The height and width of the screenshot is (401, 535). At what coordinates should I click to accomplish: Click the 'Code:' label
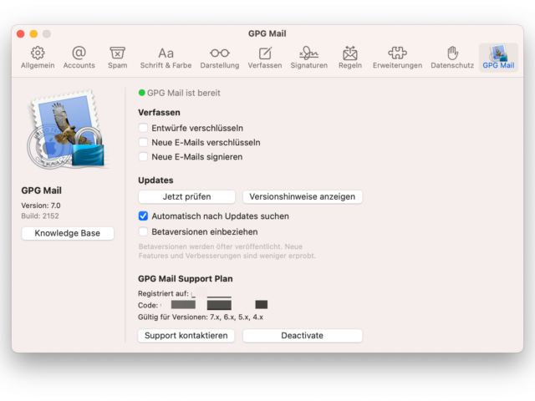(x=148, y=305)
